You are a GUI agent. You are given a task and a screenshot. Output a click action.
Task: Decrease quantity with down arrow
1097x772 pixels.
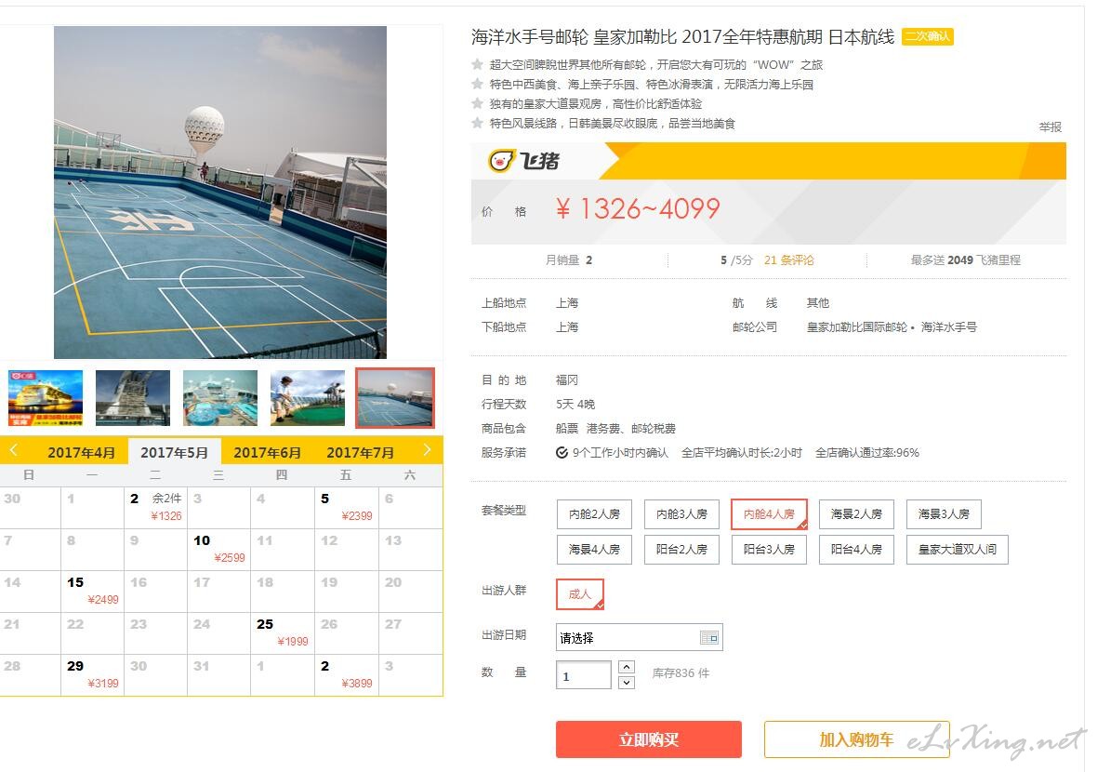(x=627, y=683)
